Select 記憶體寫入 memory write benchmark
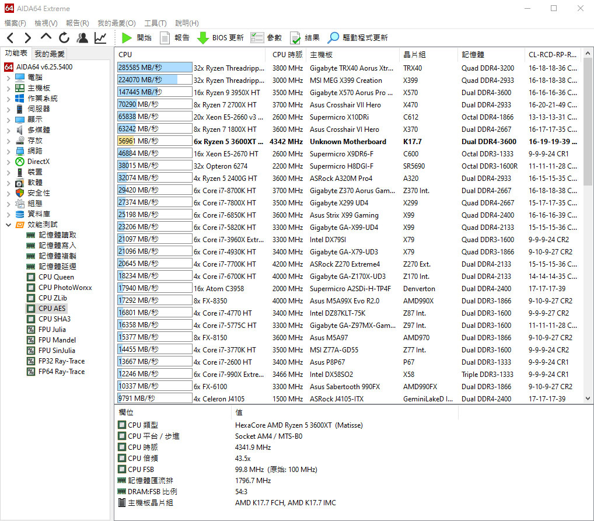 51,246
